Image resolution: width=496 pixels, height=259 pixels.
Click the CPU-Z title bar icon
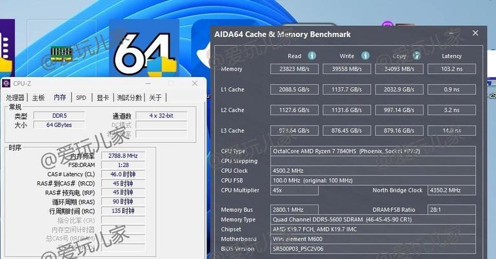6,84
